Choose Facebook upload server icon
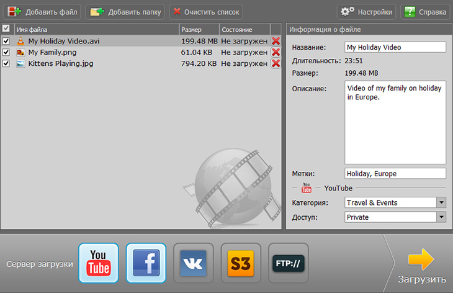453x293 pixels. pyautogui.click(x=146, y=263)
